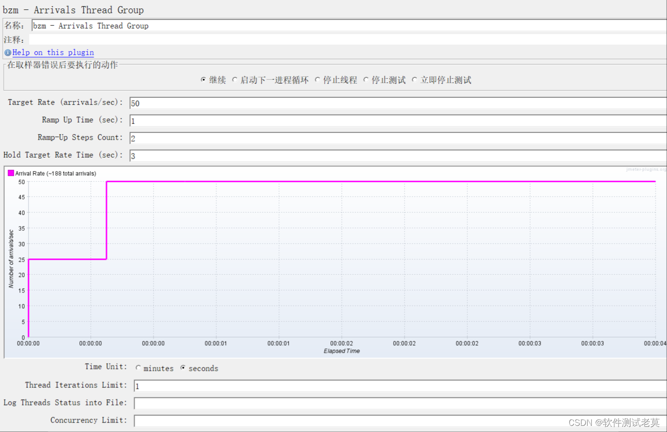667x432 pixels.
Task: Open the Help on this plugin link
Action: click(x=53, y=53)
